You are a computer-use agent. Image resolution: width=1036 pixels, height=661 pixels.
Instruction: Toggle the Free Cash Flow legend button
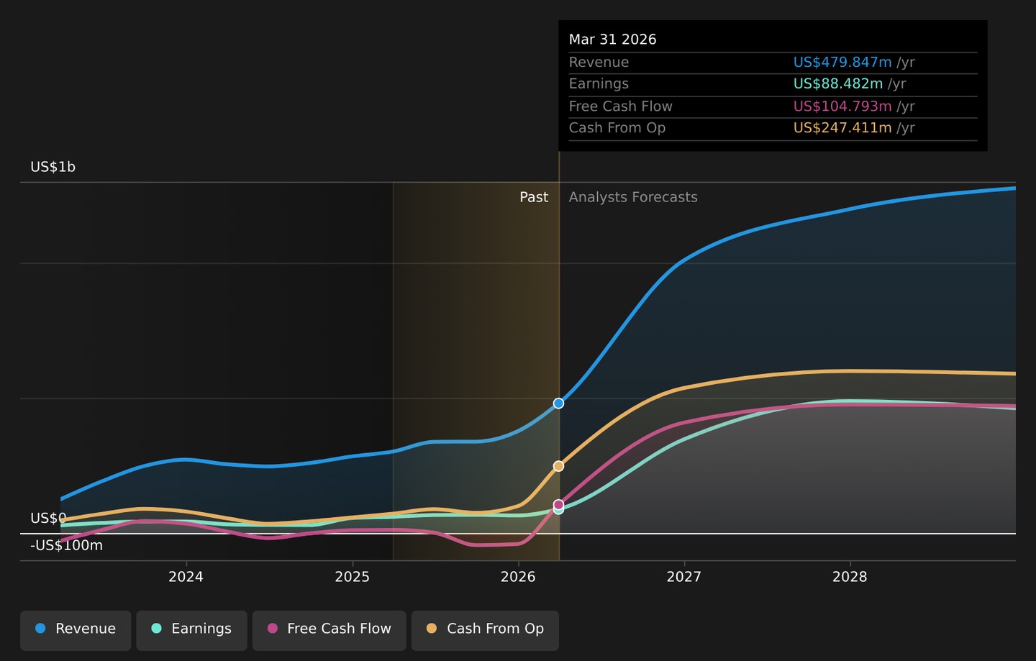pos(329,630)
